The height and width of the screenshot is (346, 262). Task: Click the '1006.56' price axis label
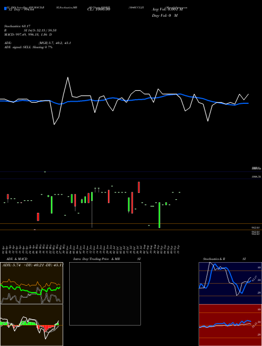[256, 177]
